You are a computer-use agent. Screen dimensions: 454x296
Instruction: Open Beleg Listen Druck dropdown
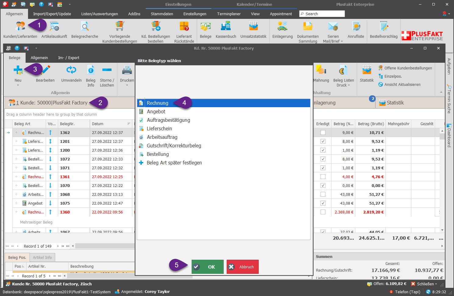click(349, 85)
